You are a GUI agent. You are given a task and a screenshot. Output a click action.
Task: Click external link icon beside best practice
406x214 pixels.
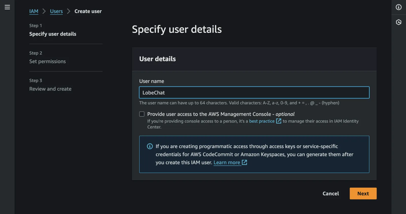[279, 121]
